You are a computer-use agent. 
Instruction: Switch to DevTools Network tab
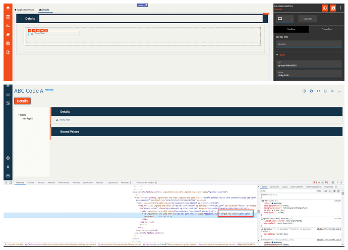(51, 182)
